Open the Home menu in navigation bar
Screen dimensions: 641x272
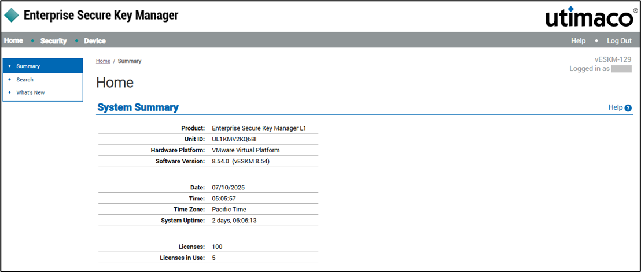(x=13, y=41)
